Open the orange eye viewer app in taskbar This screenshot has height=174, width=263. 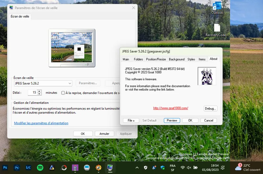coord(98,167)
